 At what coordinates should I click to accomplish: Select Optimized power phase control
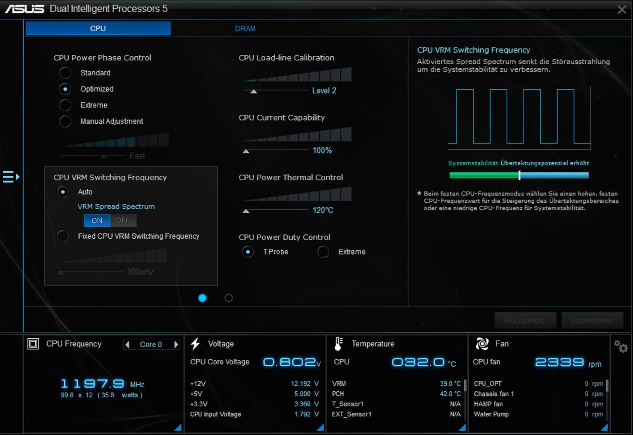(x=65, y=89)
